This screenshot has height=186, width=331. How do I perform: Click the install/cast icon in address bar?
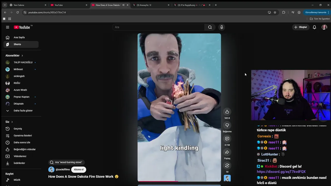(269, 12)
